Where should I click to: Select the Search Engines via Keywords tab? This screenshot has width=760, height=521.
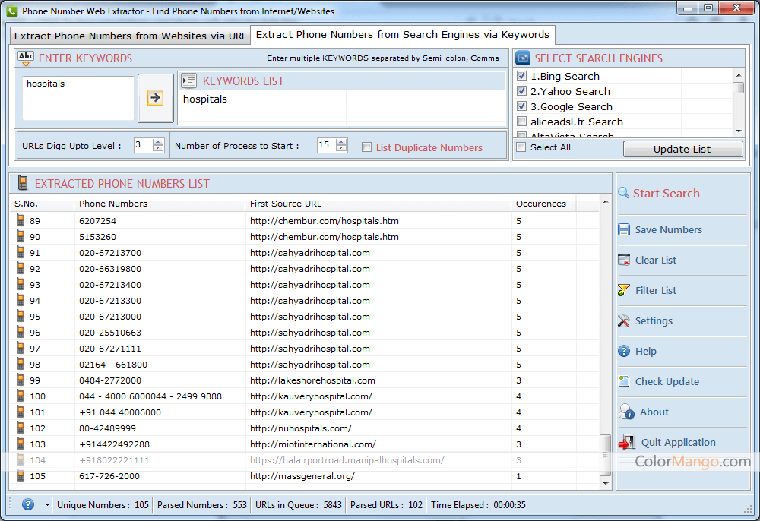[403, 35]
